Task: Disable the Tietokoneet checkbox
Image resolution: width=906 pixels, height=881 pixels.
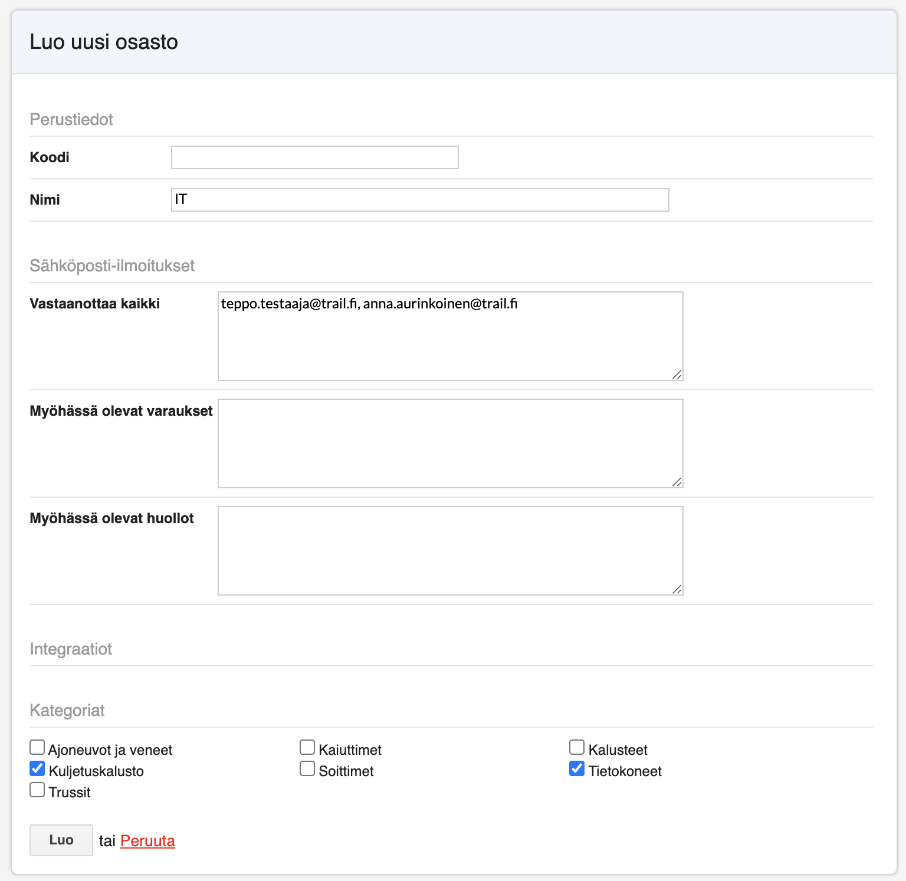Action: pyautogui.click(x=577, y=769)
